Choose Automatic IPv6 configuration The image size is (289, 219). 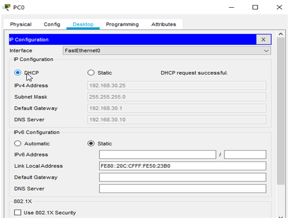pos(18,144)
